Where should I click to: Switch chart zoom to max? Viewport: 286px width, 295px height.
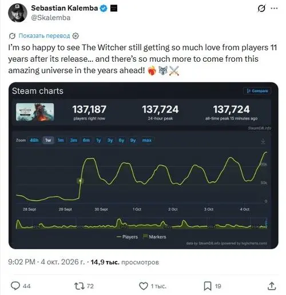147,140
